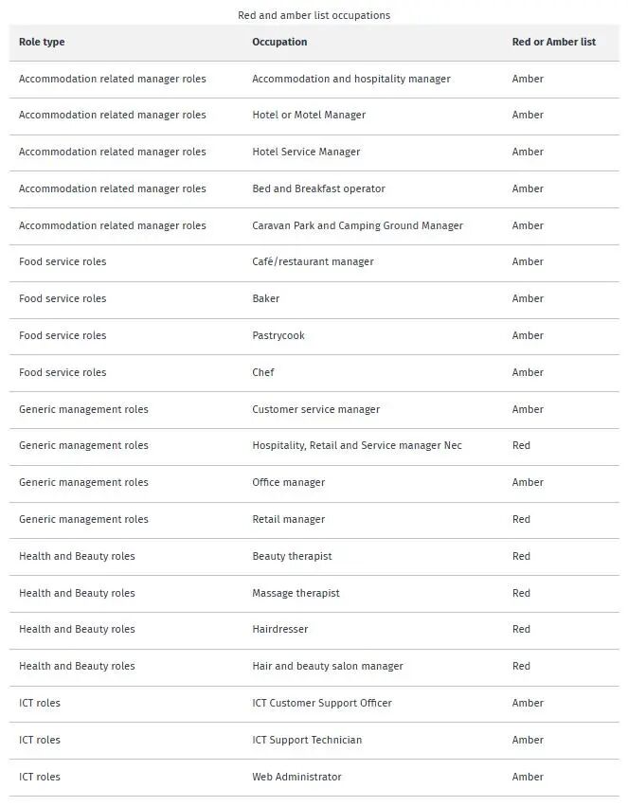Click Hair and beauty salon manager cell
Image resolution: width=628 pixels, height=806 pixels.
[x=327, y=666]
